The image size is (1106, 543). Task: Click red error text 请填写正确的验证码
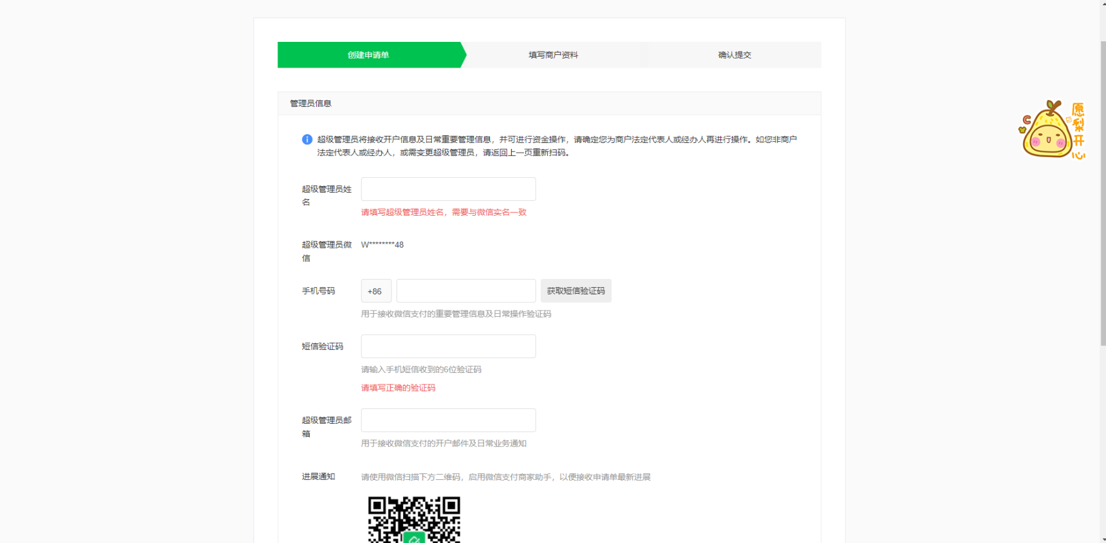[x=398, y=388]
